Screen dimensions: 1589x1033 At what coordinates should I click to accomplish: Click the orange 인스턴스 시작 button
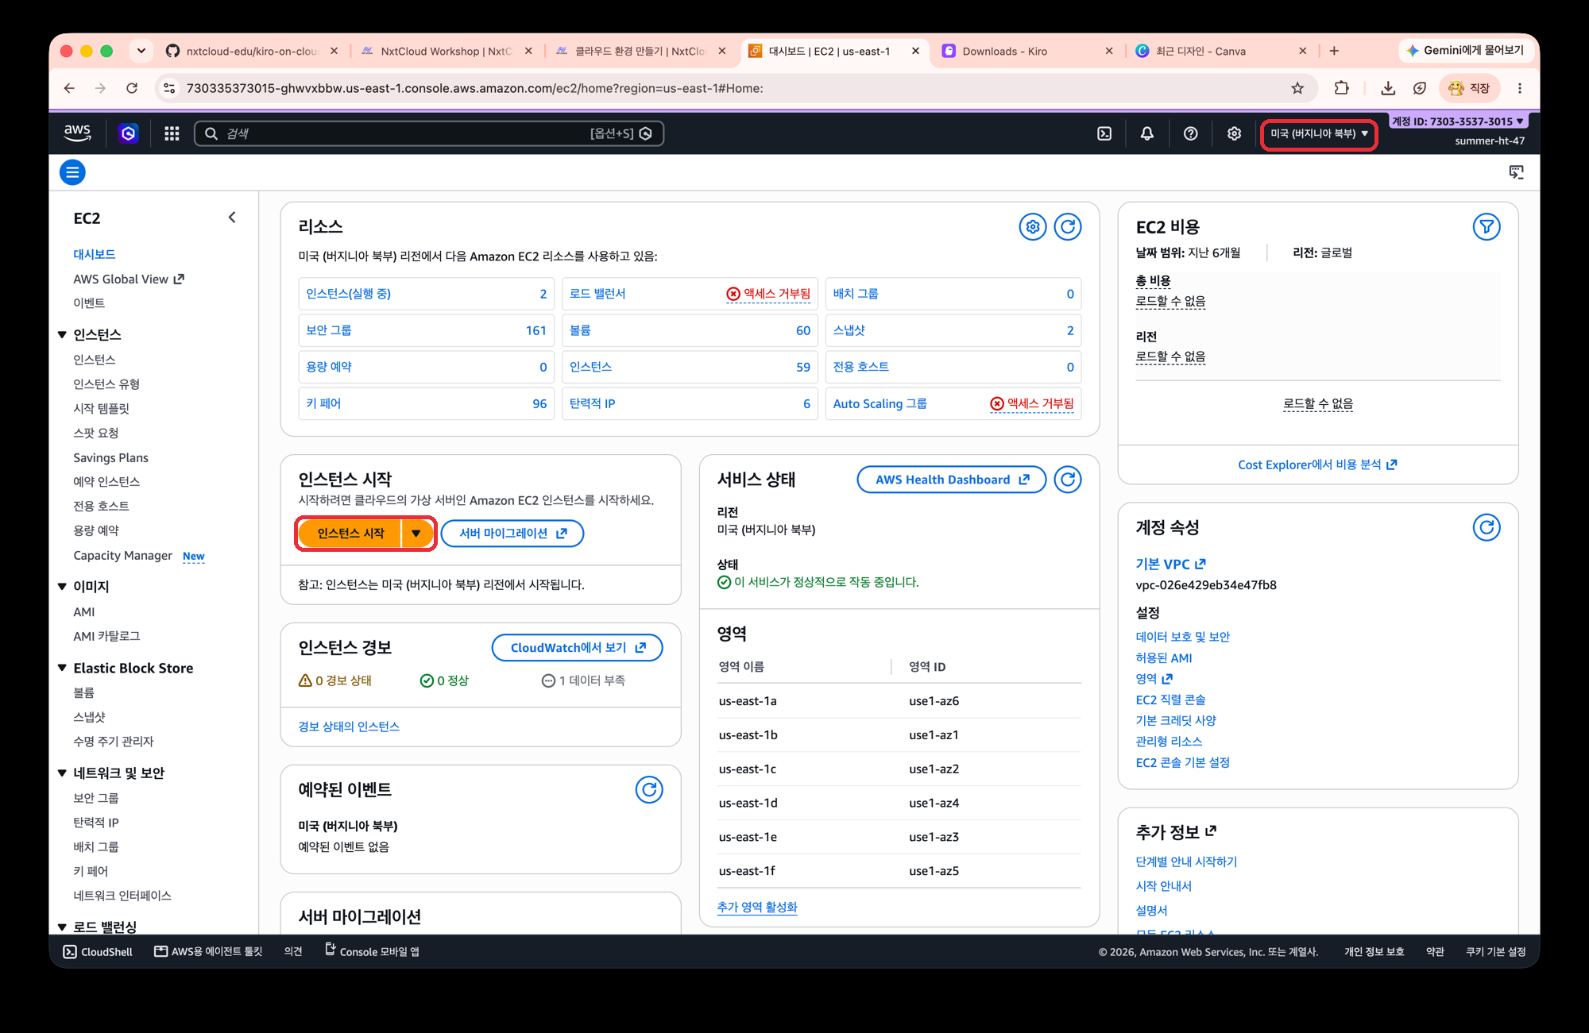tap(350, 534)
